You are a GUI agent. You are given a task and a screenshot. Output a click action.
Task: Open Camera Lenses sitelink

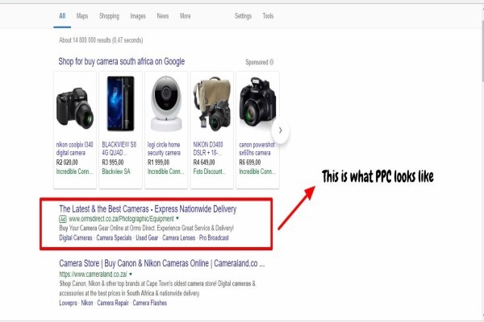point(179,238)
